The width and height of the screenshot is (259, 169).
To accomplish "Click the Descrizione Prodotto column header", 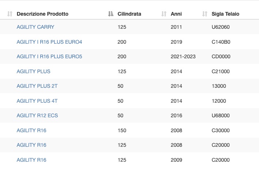I will pos(42,14).
